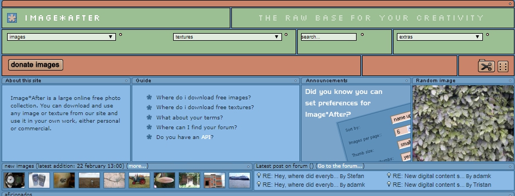
Task: Click the 'About this site' panel header
Action: point(66,81)
